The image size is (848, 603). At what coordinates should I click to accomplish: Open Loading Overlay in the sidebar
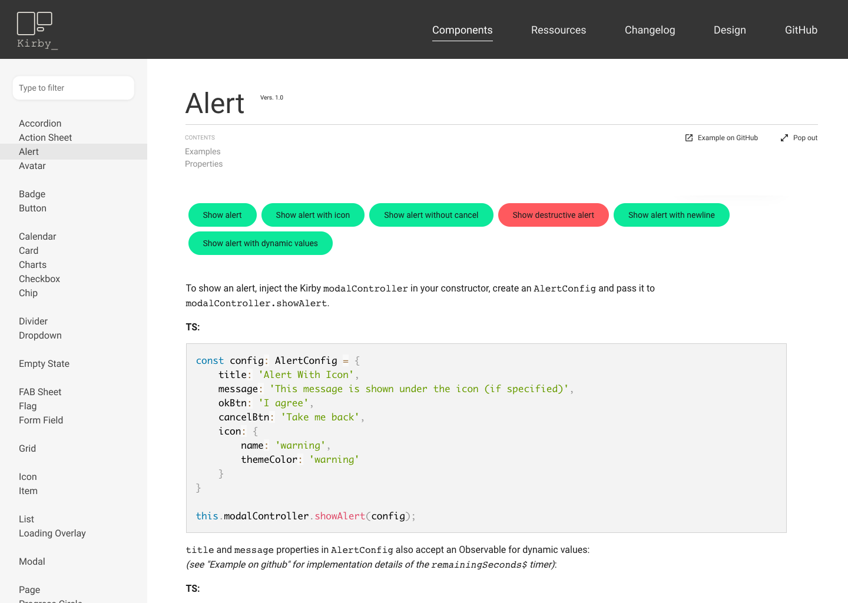52,533
